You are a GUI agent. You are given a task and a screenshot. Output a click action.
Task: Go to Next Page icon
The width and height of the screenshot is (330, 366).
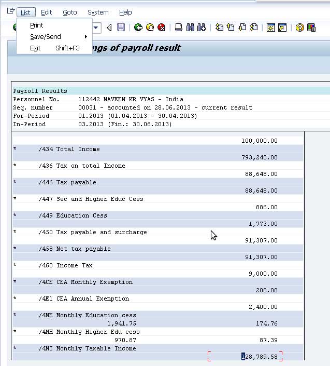tap(242, 28)
